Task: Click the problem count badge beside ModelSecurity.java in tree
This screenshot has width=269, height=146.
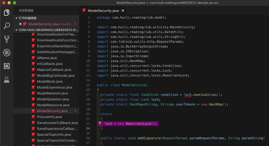Action: click(75, 111)
